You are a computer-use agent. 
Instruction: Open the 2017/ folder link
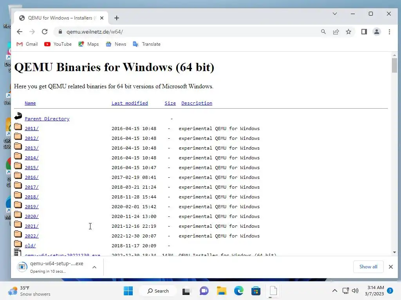(x=32, y=187)
